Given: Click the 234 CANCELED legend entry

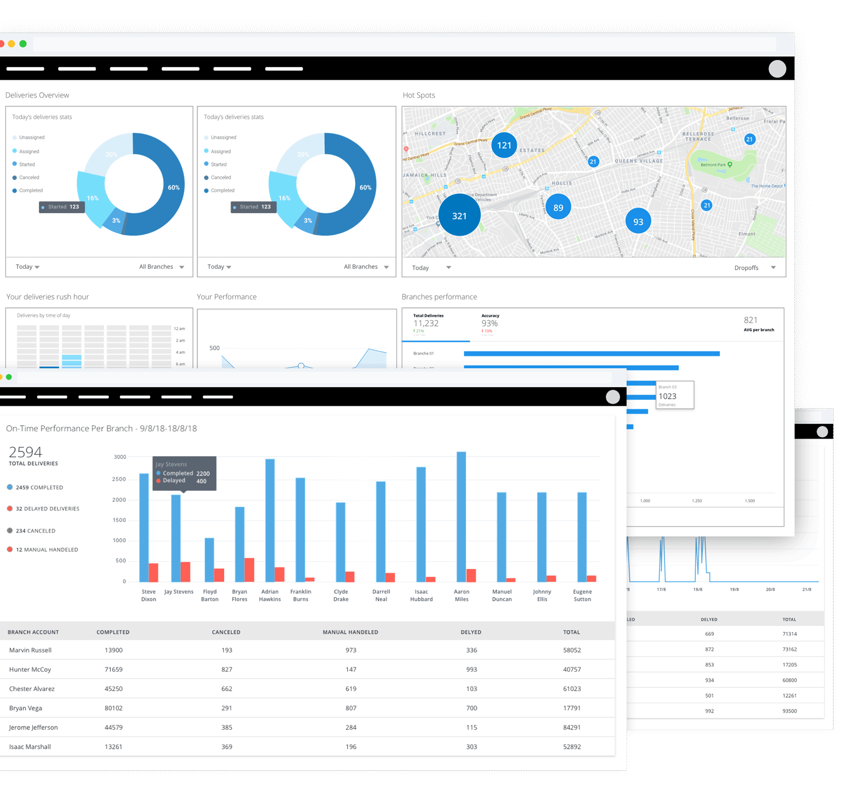Looking at the screenshot, I should (x=32, y=531).
